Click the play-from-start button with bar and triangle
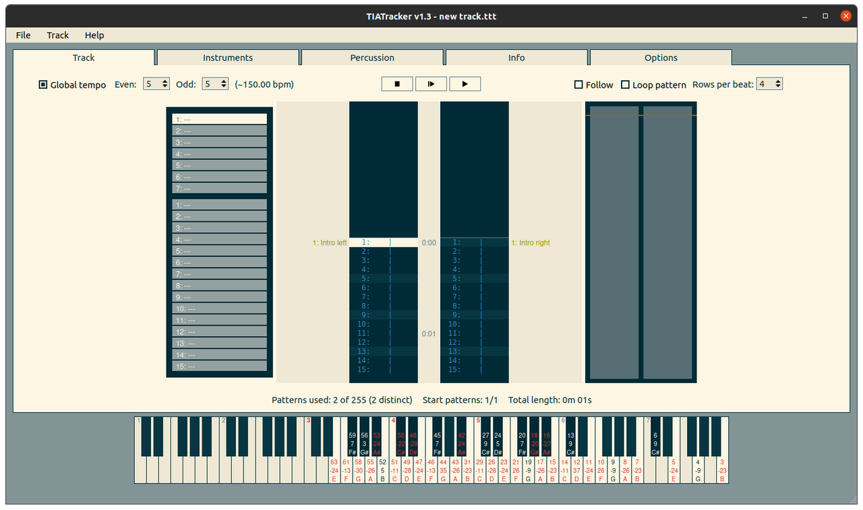This screenshot has width=863, height=510. click(x=431, y=84)
